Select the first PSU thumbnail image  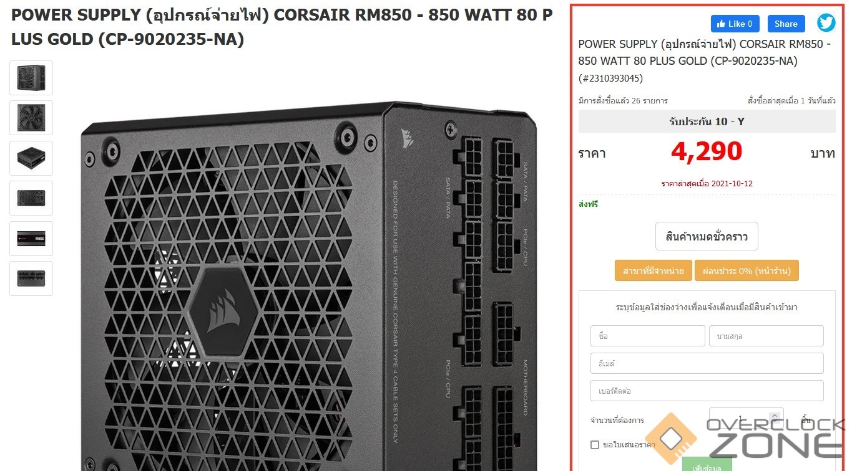coord(31,78)
